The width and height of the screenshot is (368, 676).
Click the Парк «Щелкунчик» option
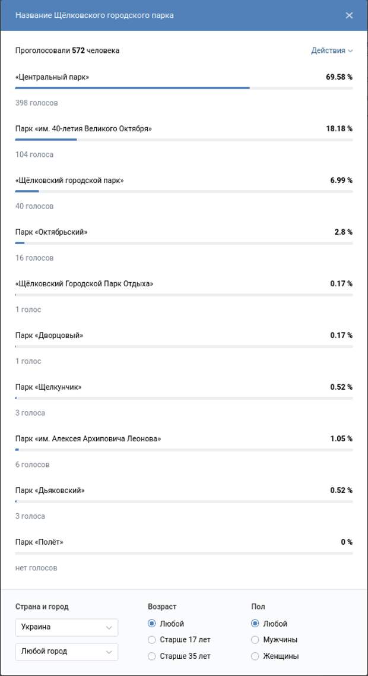pos(48,387)
